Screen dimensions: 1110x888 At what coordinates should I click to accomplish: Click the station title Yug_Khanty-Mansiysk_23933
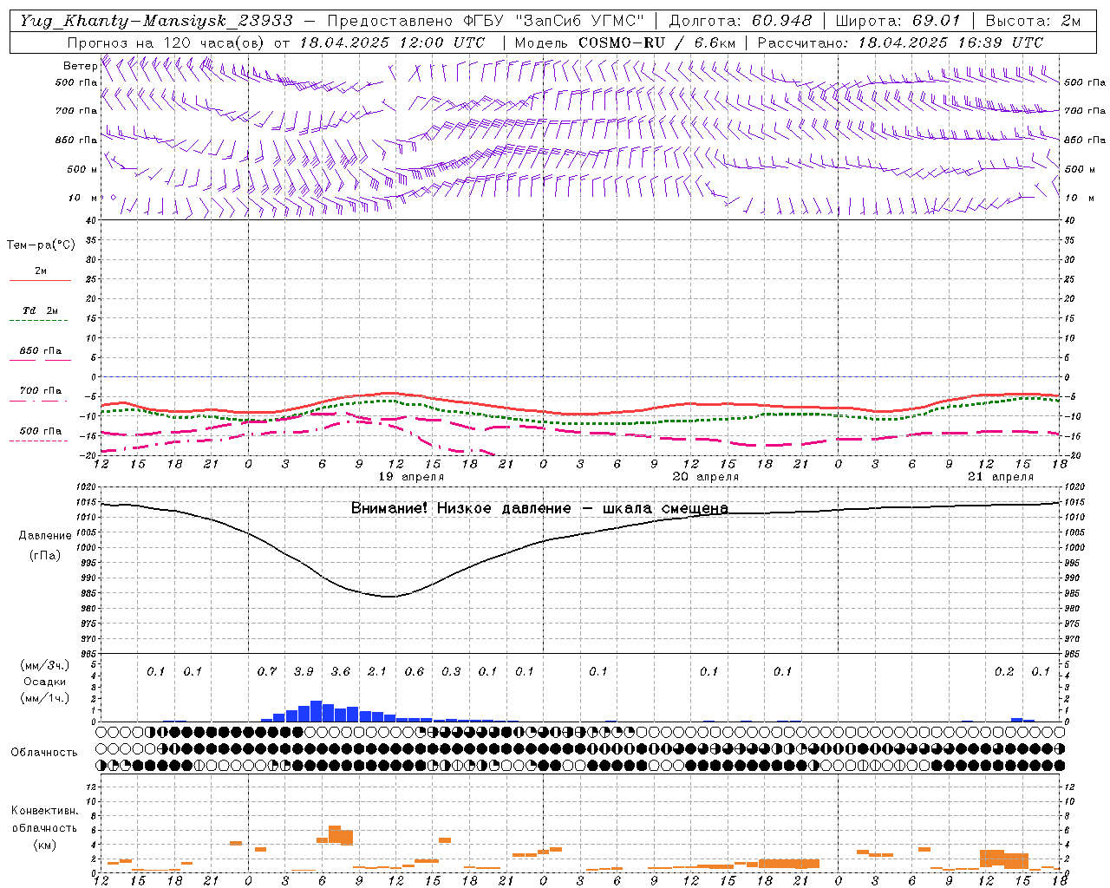[156, 21]
